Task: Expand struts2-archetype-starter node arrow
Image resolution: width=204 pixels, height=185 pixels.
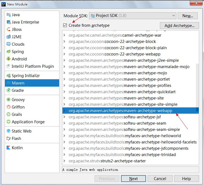Action: click(64, 161)
